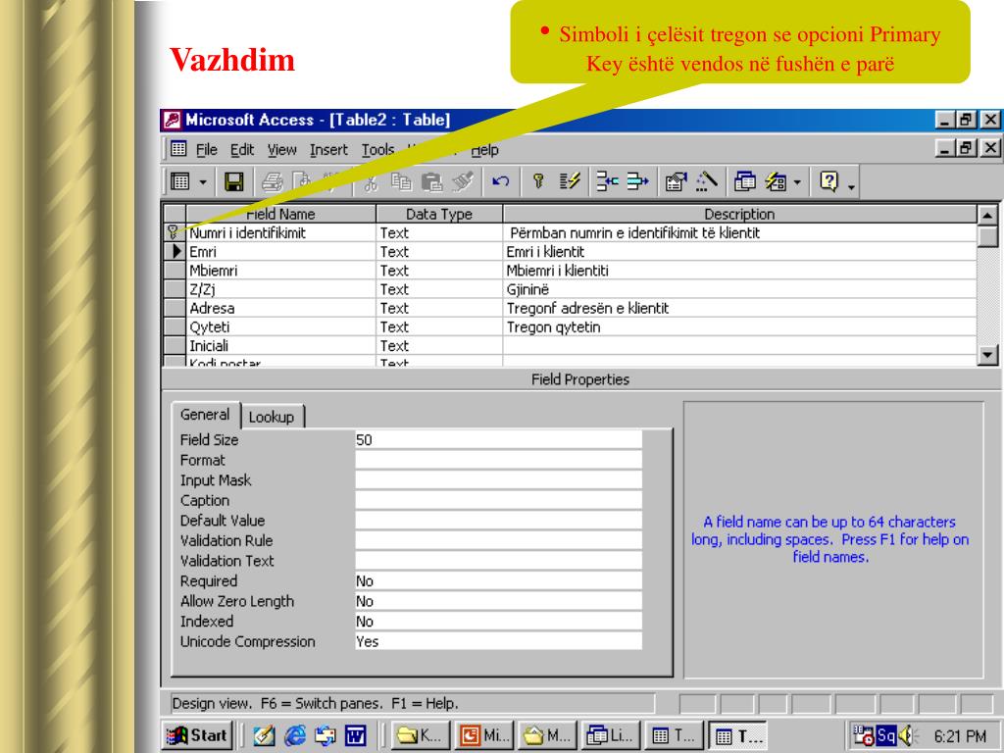Screen dimensions: 1004x753
Task: Click the Caption property field
Action: (498, 501)
